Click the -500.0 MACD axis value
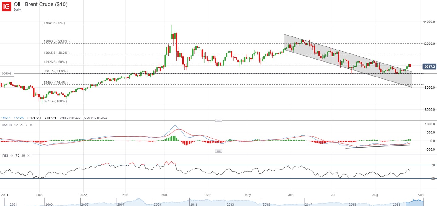 430,149
